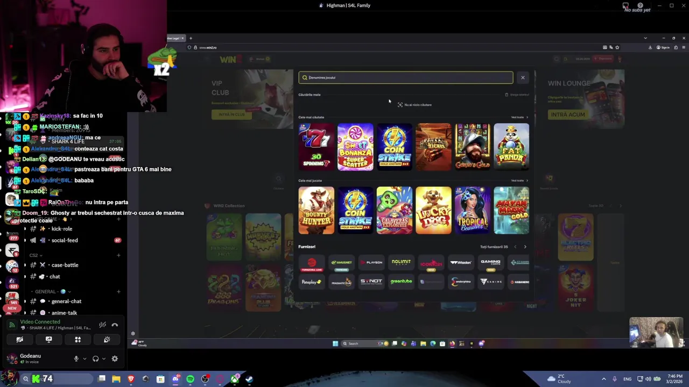Viewport: 689px width, 387px height.
Task: Deafen Discord with the headphones icon
Action: click(95, 359)
